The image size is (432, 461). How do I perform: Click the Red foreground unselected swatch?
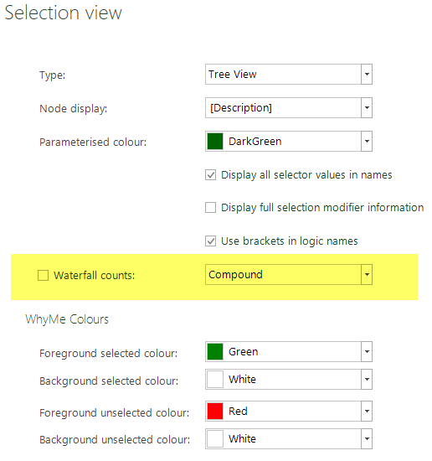click(x=215, y=411)
